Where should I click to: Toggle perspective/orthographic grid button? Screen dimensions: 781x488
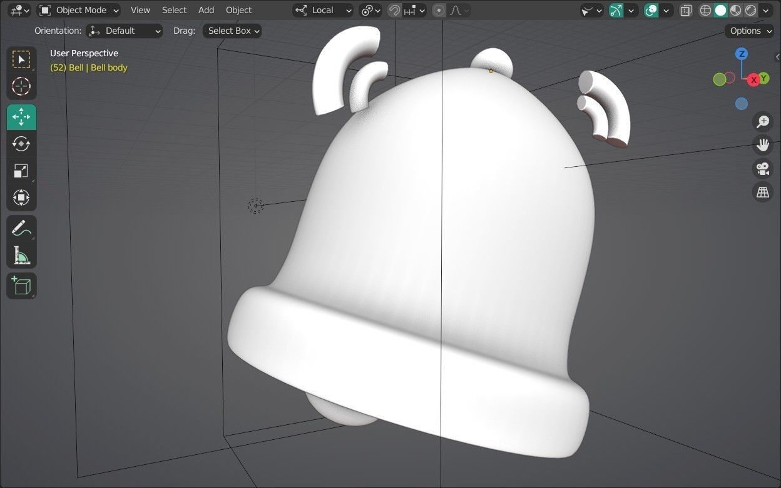[x=763, y=192]
